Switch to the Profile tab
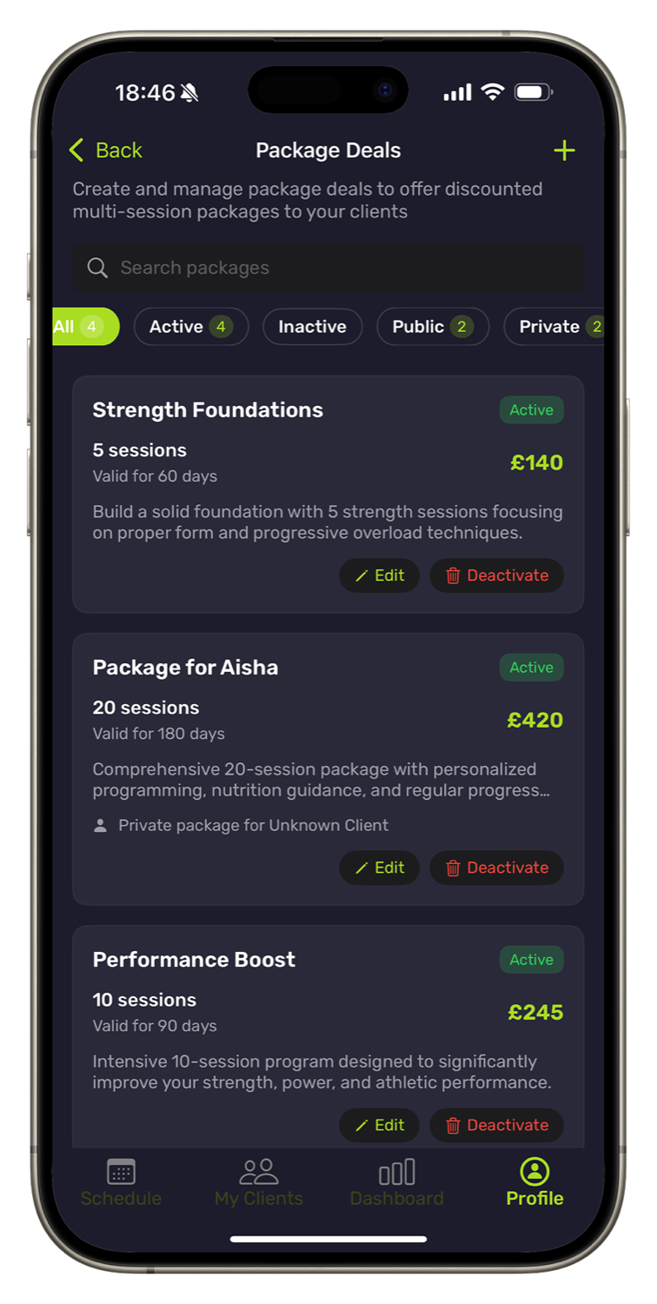Image resolution: width=657 pixels, height=1304 pixels. [534, 1181]
